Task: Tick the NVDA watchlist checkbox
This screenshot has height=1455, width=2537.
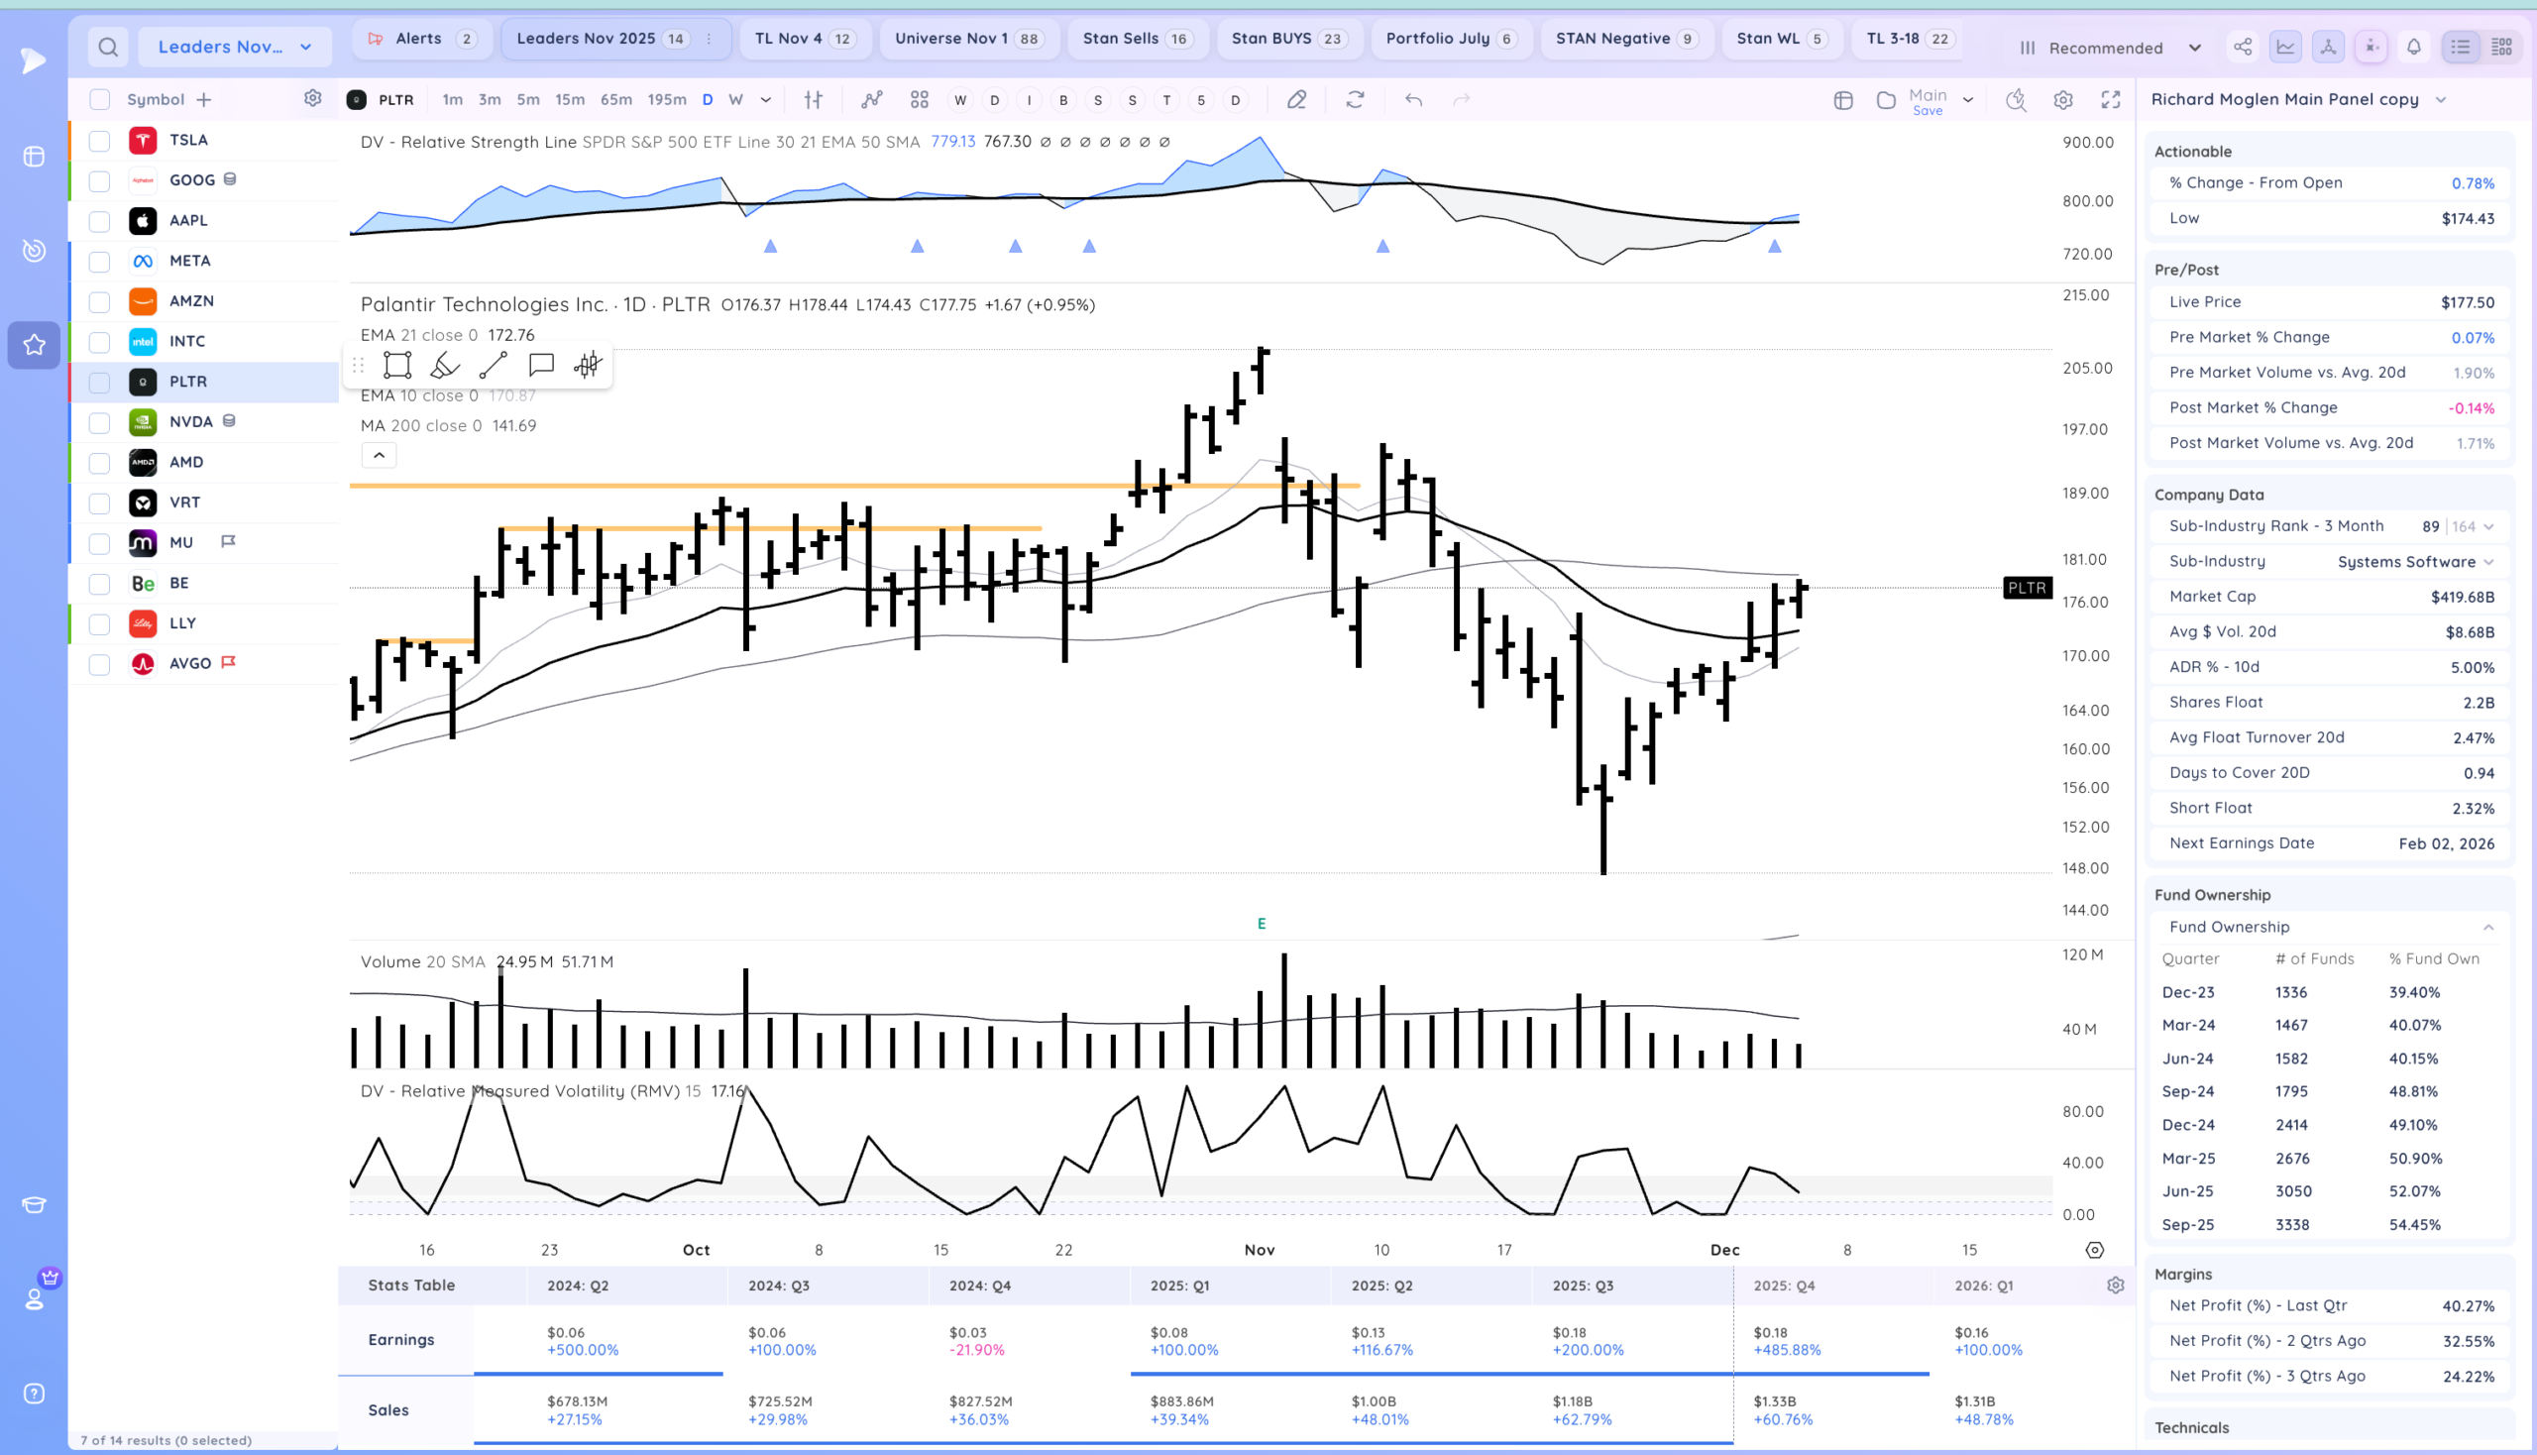Action: coord(99,422)
